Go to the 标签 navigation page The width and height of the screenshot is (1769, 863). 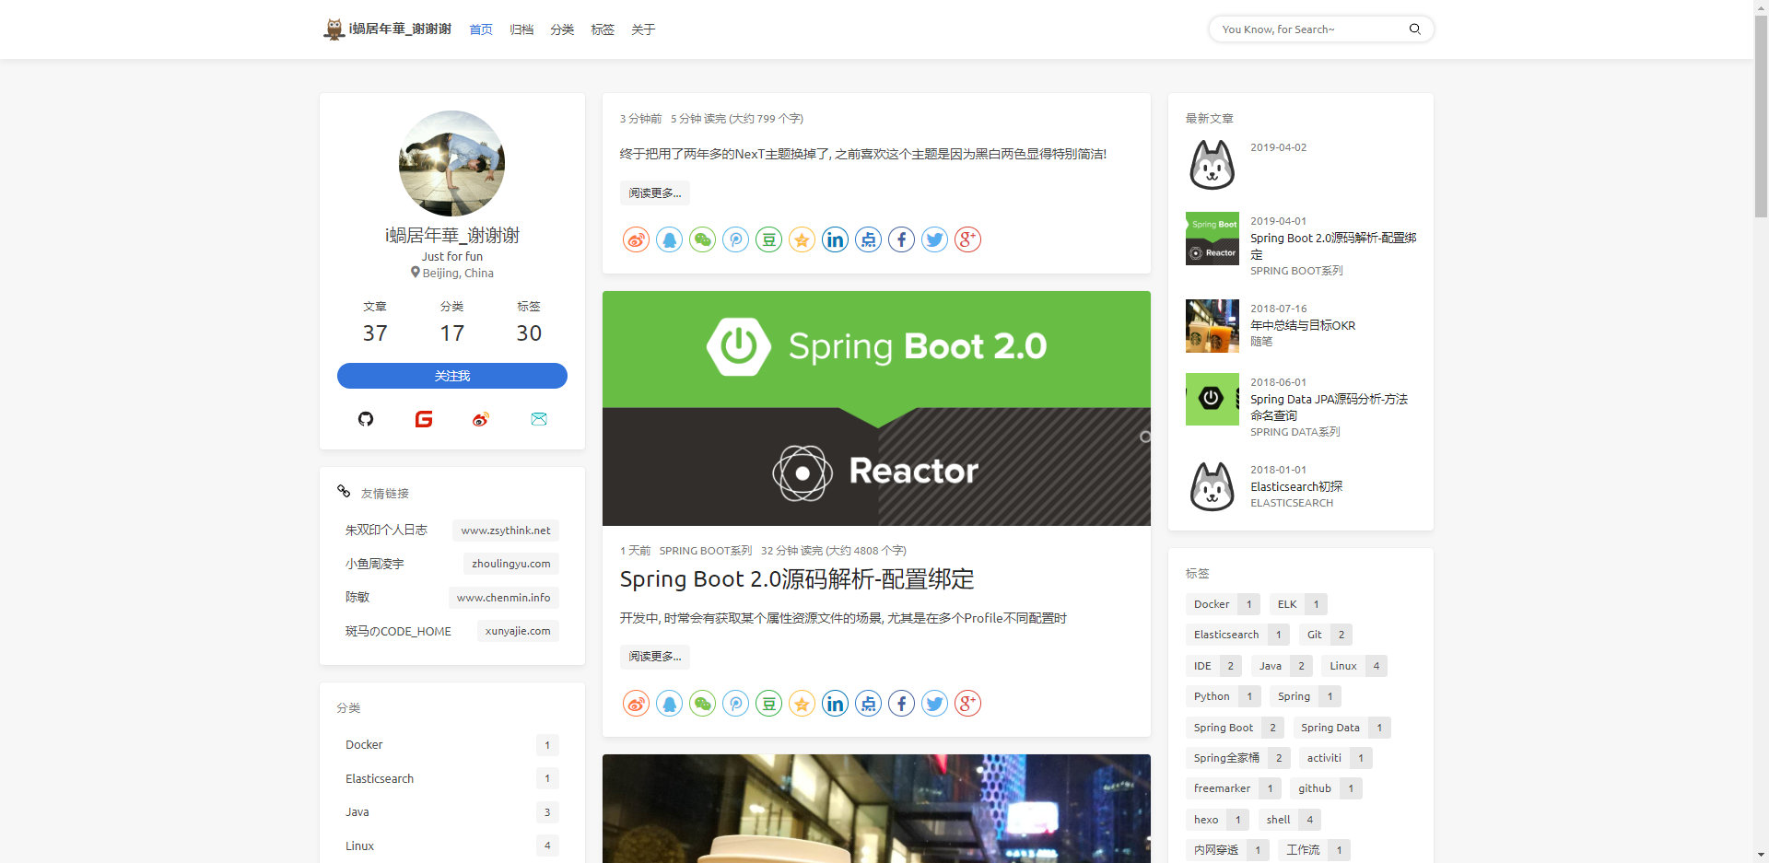(603, 29)
